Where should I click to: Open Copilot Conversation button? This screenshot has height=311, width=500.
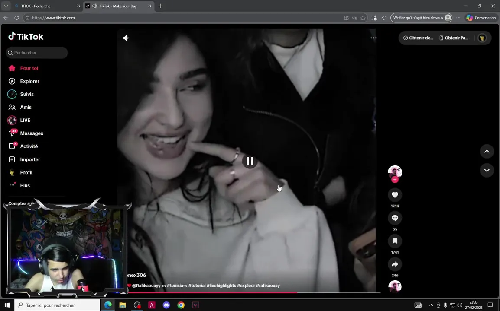tap(481, 18)
